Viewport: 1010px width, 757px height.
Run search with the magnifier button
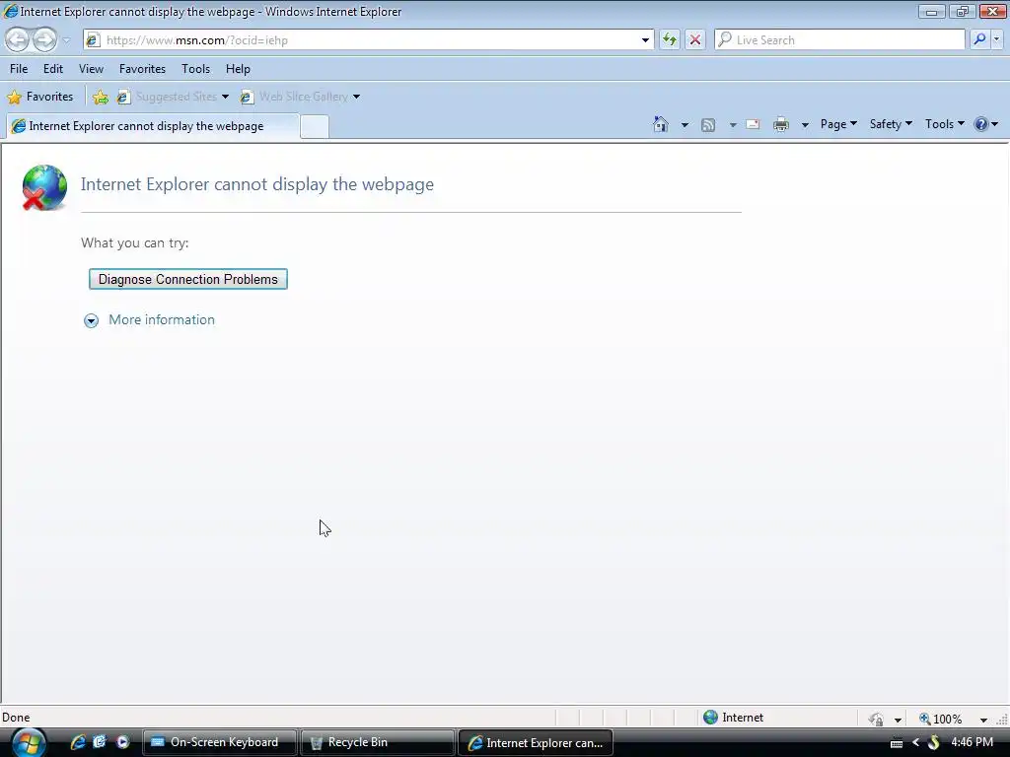[979, 39]
